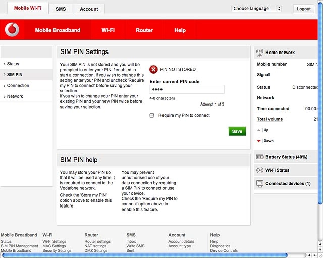323x258 pixels.
Task: Click the 'Time connected' label
Action: 273,109
